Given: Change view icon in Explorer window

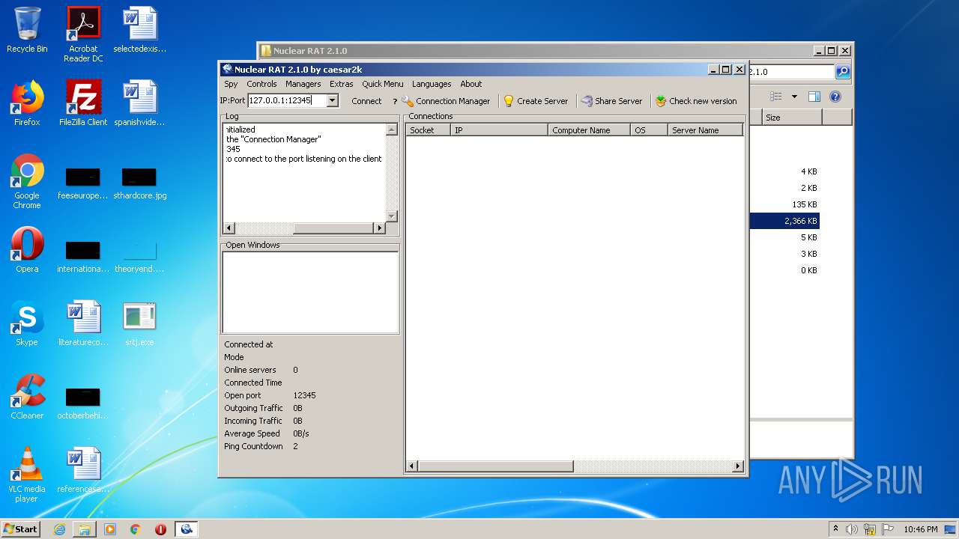Looking at the screenshot, I should [776, 97].
